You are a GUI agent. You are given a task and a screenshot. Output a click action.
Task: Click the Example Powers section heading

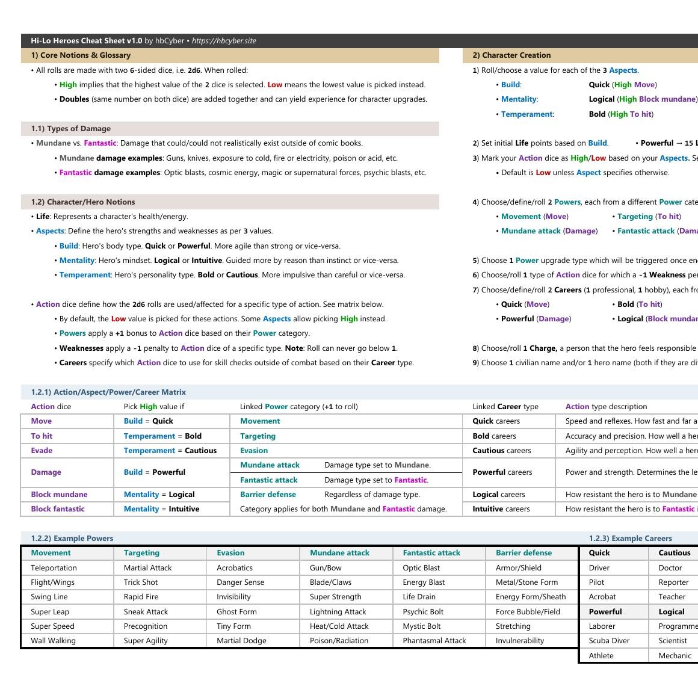point(72,539)
